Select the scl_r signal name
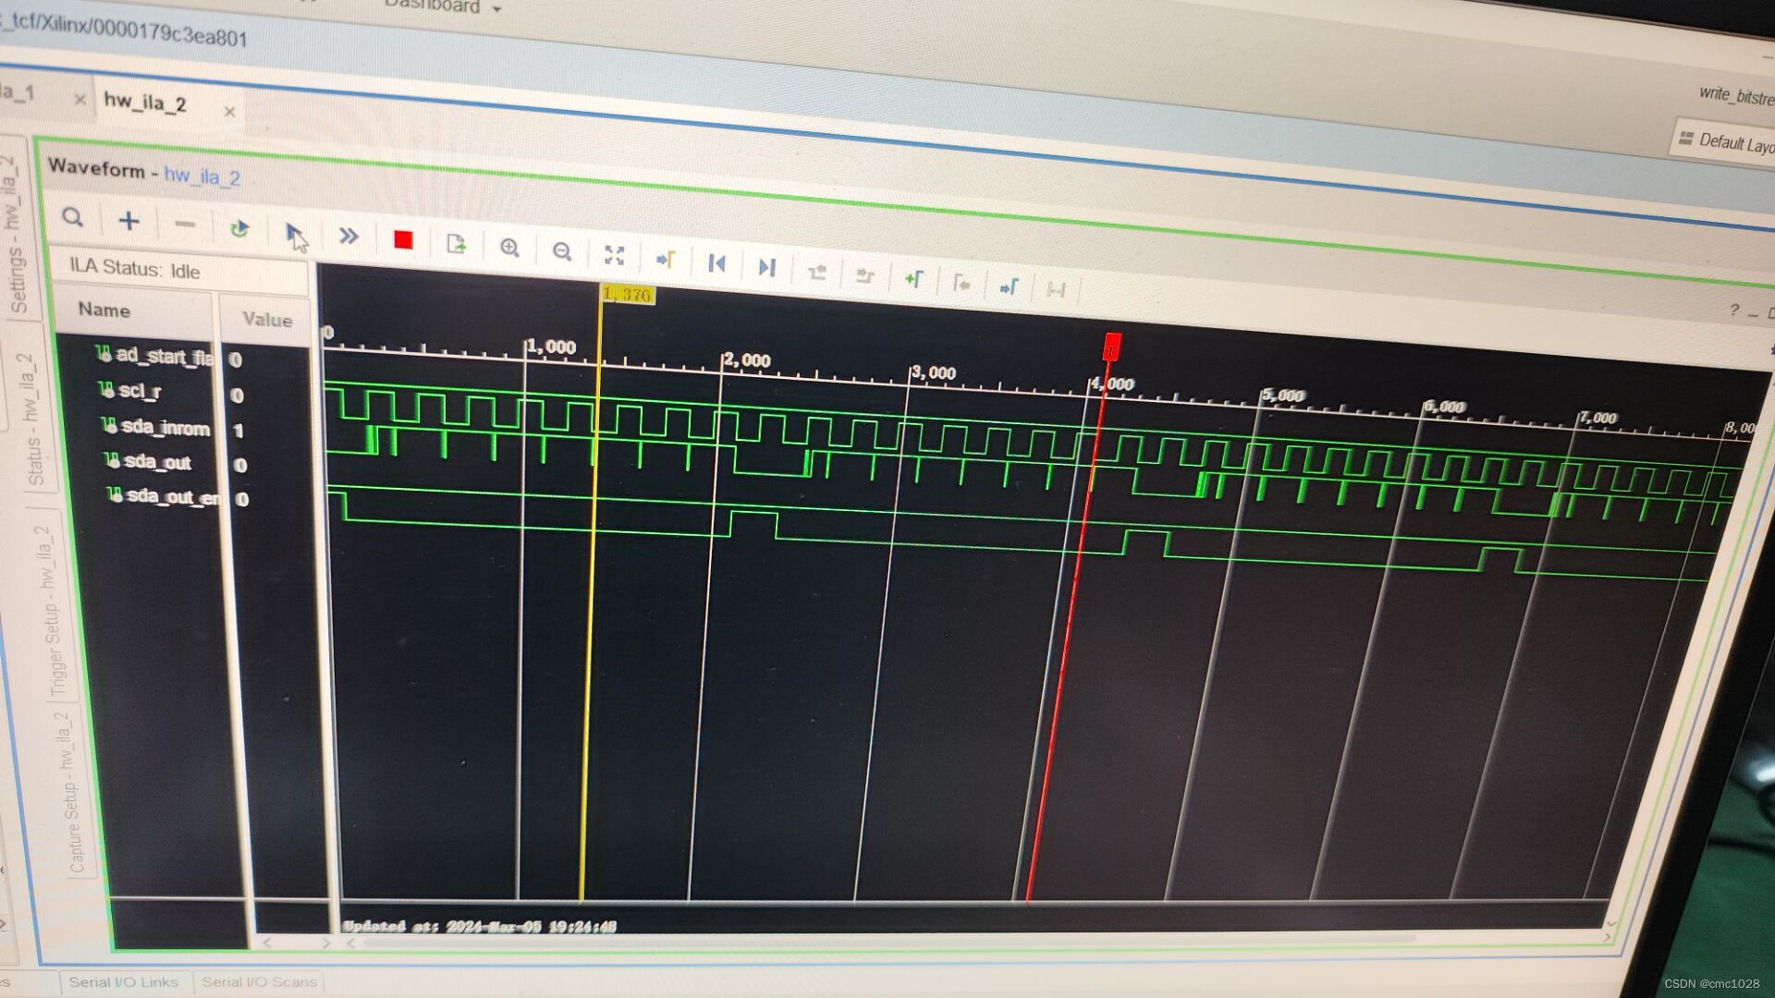Viewport: 1775px width, 998px height. click(139, 391)
